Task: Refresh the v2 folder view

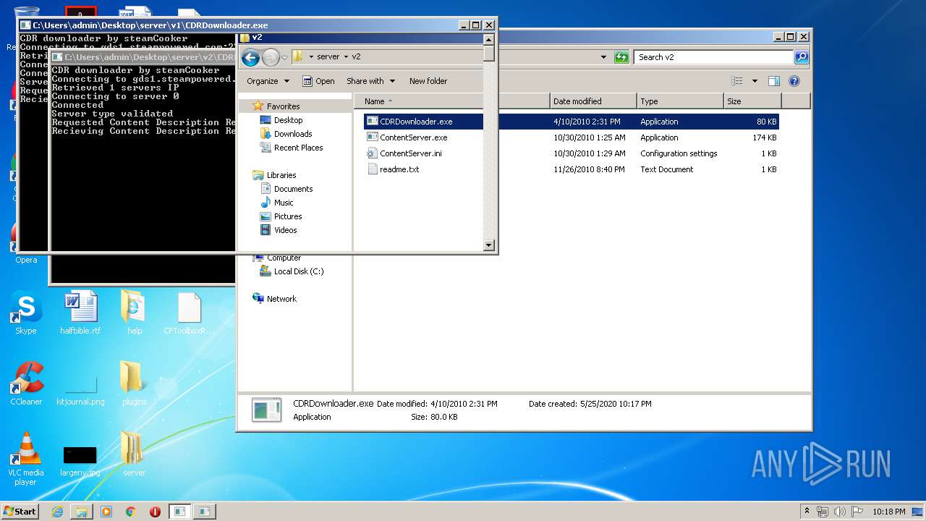Action: 621,57
